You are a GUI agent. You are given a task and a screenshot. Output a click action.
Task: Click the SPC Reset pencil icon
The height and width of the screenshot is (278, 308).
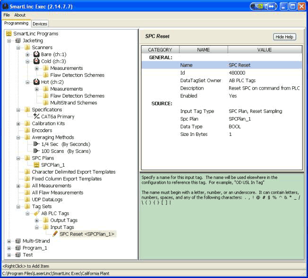coord(55,234)
